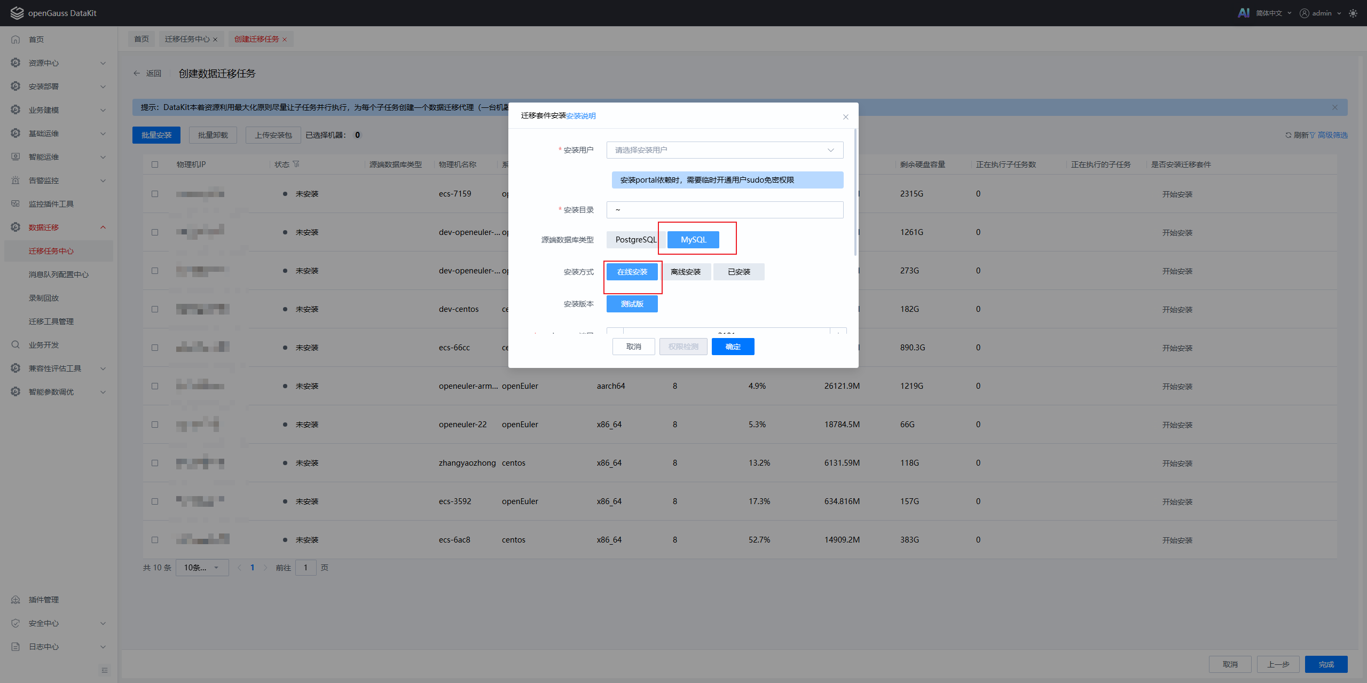Close the blue tip banner
This screenshot has width=1367, height=683.
(x=1334, y=107)
